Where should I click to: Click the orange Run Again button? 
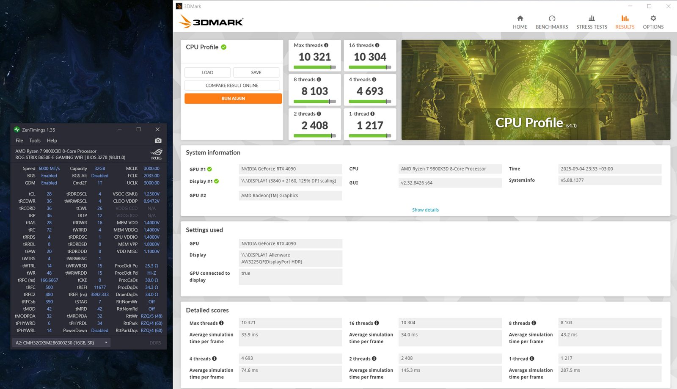(x=233, y=99)
